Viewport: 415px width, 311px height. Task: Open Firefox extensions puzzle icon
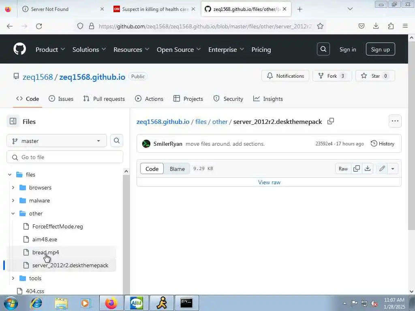coord(391,26)
